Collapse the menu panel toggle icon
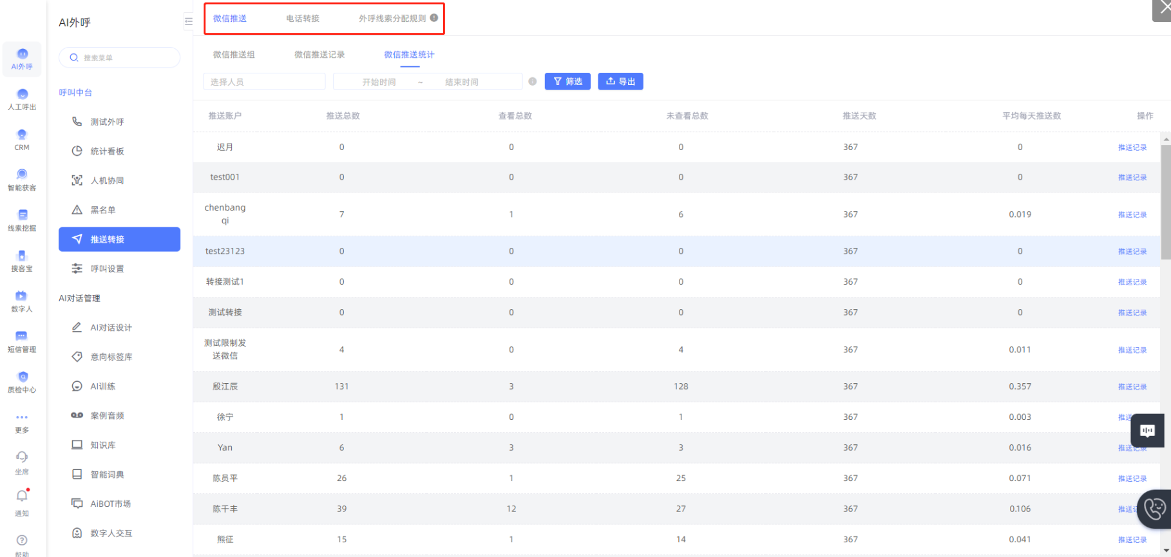 point(188,21)
